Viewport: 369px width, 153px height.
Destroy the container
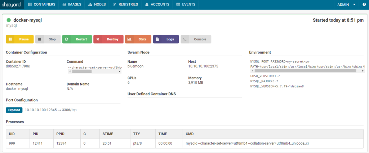coord(108,39)
